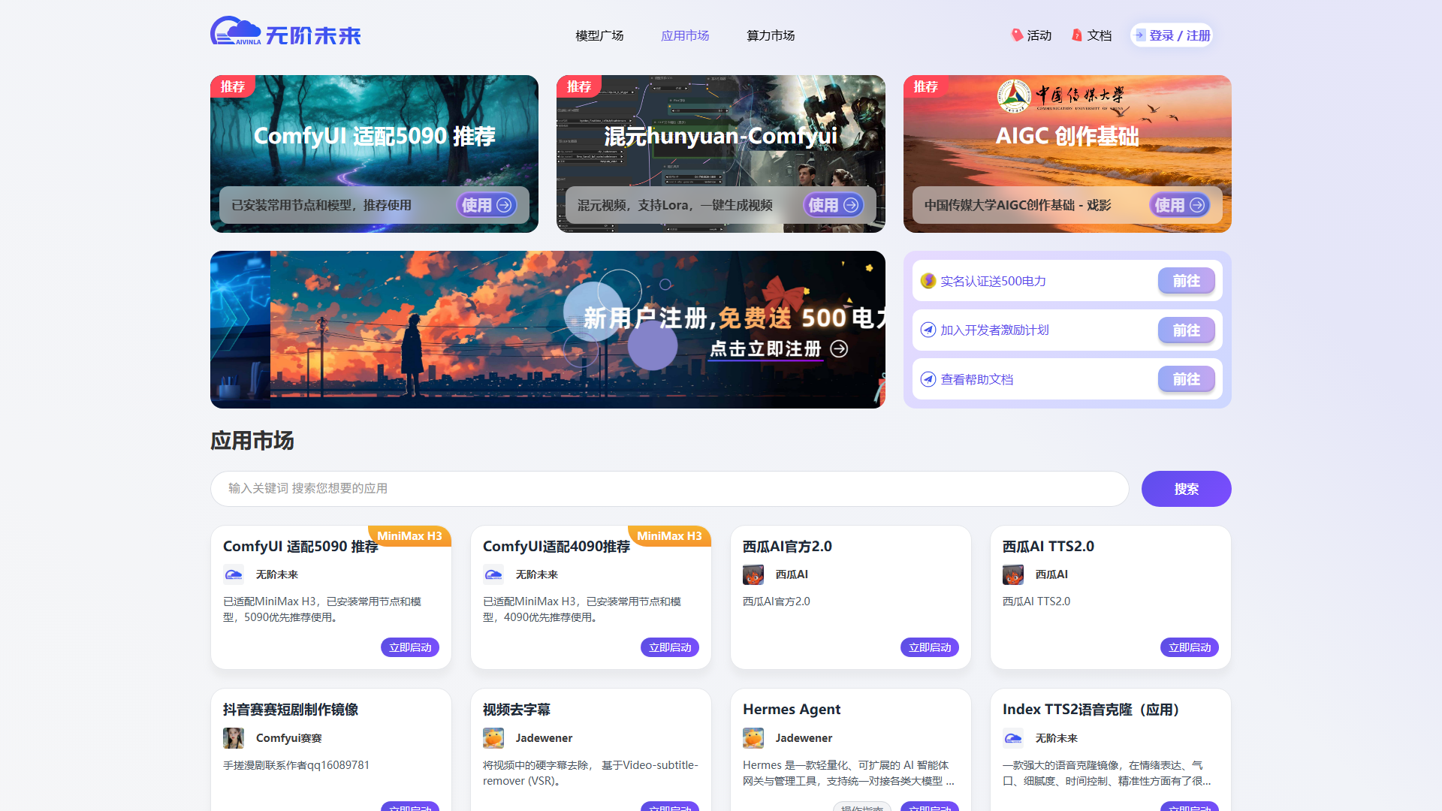Screen dimensions: 1442x811
Task: Click the paper-plane icon beside 加入开发者激励计划
Action: [x=928, y=330]
